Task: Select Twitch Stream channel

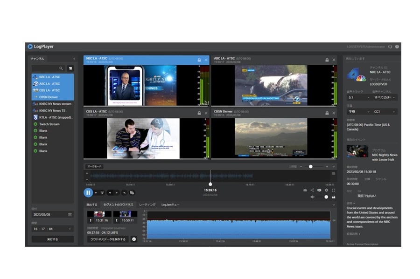Action: pos(53,124)
